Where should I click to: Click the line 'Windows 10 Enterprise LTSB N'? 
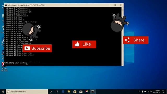click(20, 55)
